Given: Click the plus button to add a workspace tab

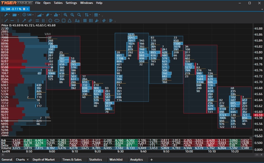Looking at the screenshot, I should [x=151, y=159].
